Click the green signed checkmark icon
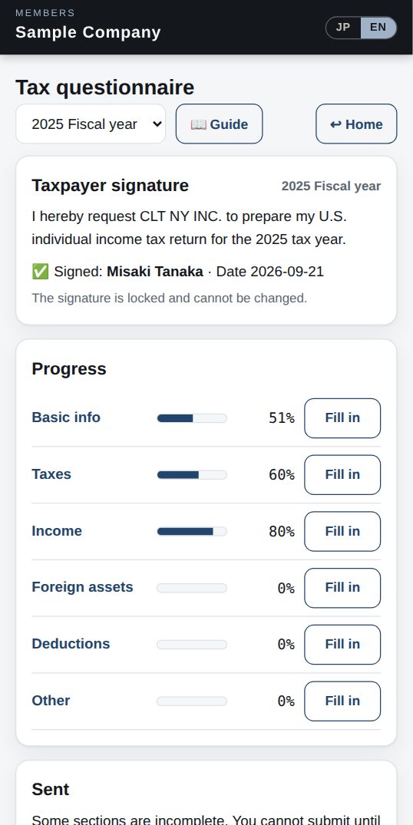 (x=40, y=272)
